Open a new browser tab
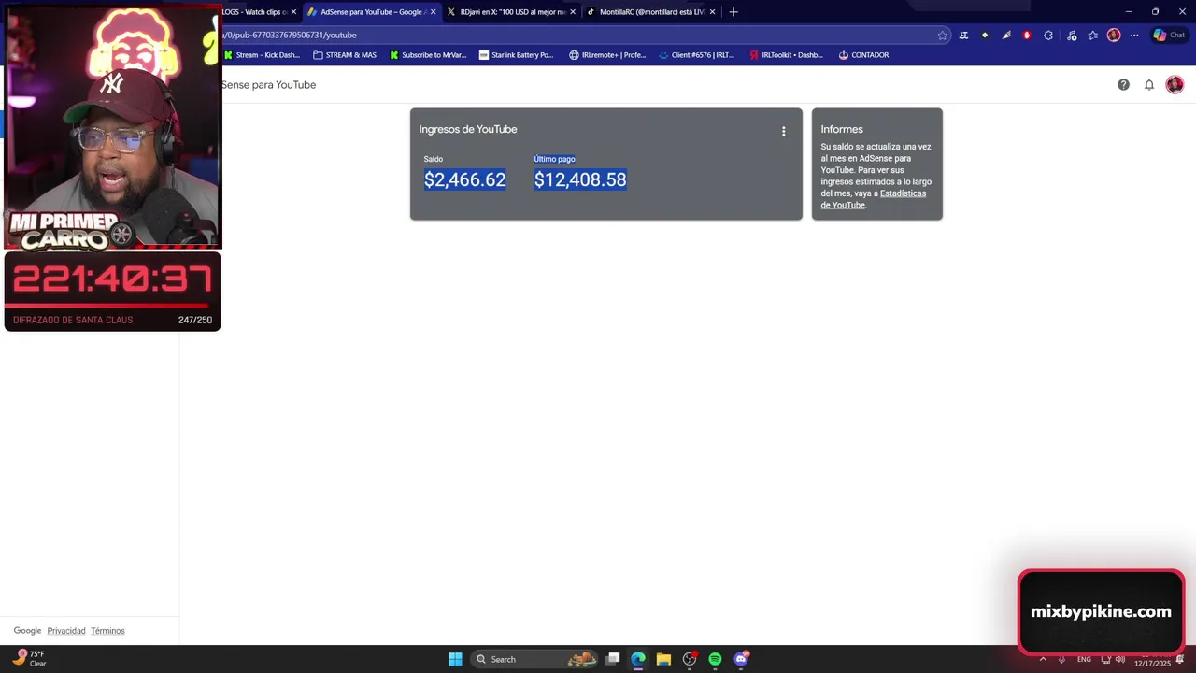Screen dimensions: 1196x673 coord(733,12)
